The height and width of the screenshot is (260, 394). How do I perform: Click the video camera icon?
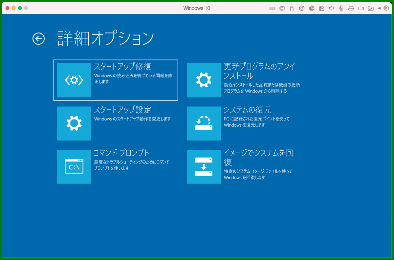[x=361, y=8]
